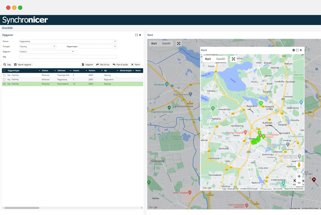This screenshot has height=215, width=321.
Task: Click the Synchronicer logo
Action: click(25, 20)
